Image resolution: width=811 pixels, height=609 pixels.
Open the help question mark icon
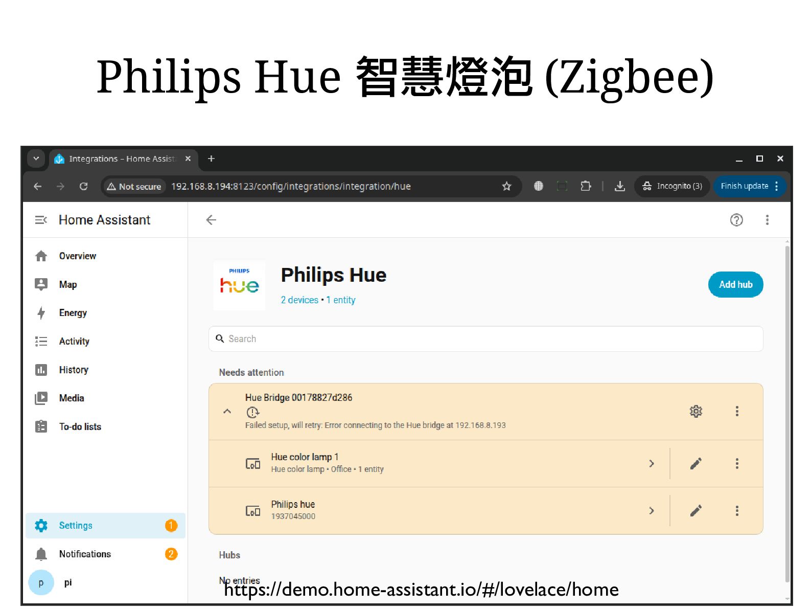pos(736,220)
